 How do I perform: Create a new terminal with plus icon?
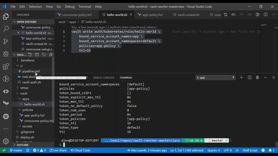pyautogui.click(x=242, y=78)
